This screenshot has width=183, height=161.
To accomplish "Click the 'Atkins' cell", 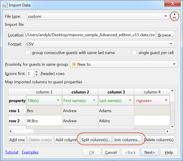I will (116, 121).
